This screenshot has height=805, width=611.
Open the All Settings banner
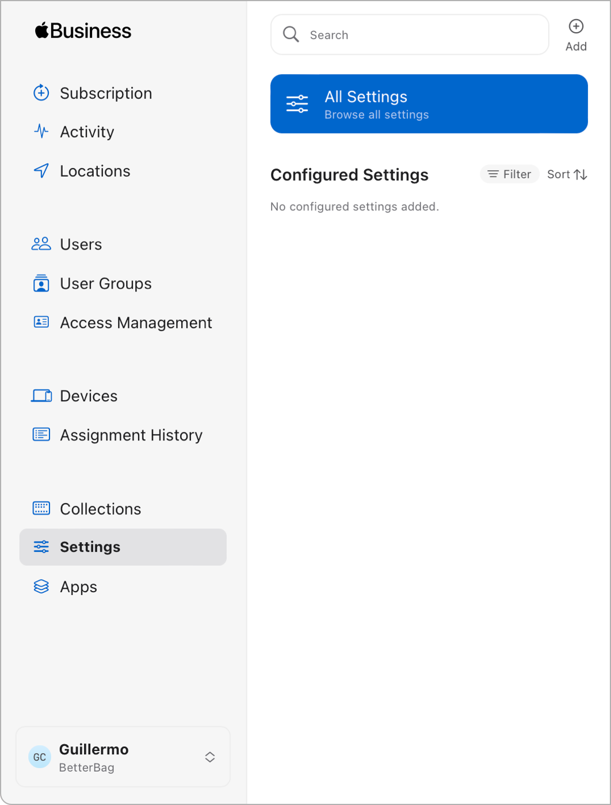(429, 104)
